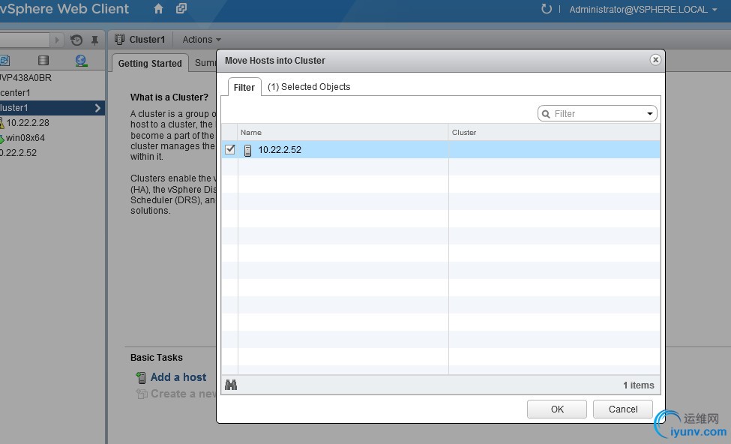Click the magnifier icon in Filter box
This screenshot has width=731, height=444.
546,114
